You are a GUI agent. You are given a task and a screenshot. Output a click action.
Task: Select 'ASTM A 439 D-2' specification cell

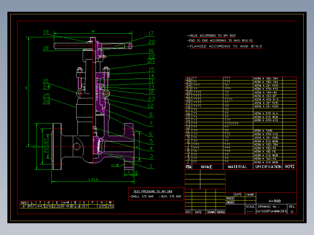(x=266, y=99)
